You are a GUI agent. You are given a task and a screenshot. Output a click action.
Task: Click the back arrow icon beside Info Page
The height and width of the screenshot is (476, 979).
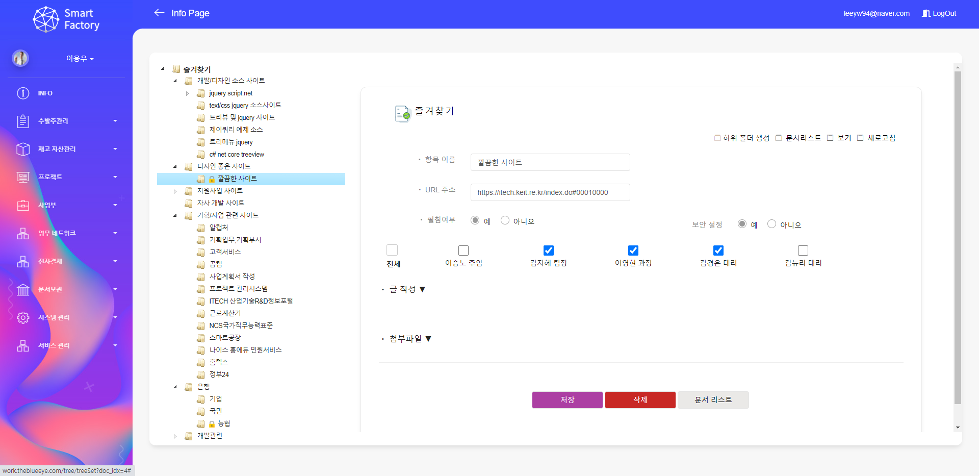click(x=159, y=13)
